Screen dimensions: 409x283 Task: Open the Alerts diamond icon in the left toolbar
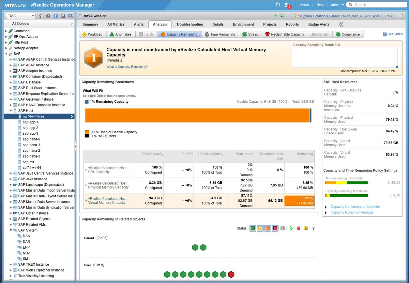pyautogui.click(x=48, y=16)
